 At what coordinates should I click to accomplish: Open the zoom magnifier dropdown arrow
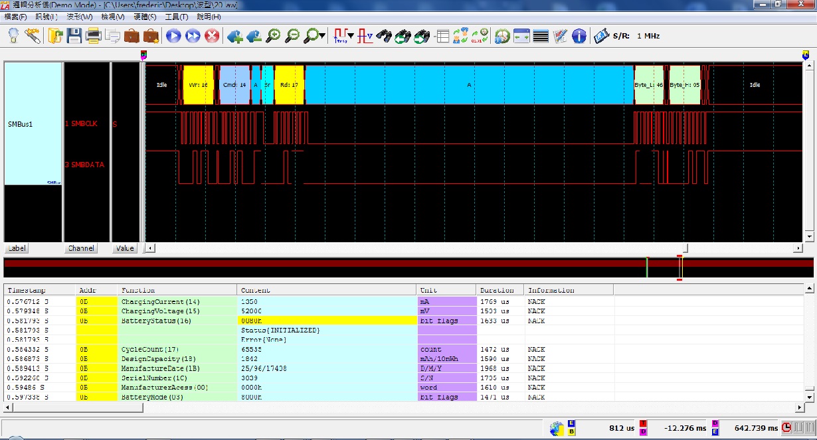coord(323,36)
